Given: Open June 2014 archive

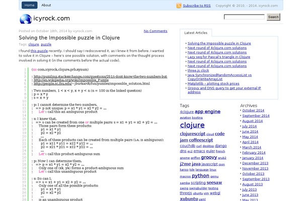Looking at the screenshot, I should pos(250,132).
